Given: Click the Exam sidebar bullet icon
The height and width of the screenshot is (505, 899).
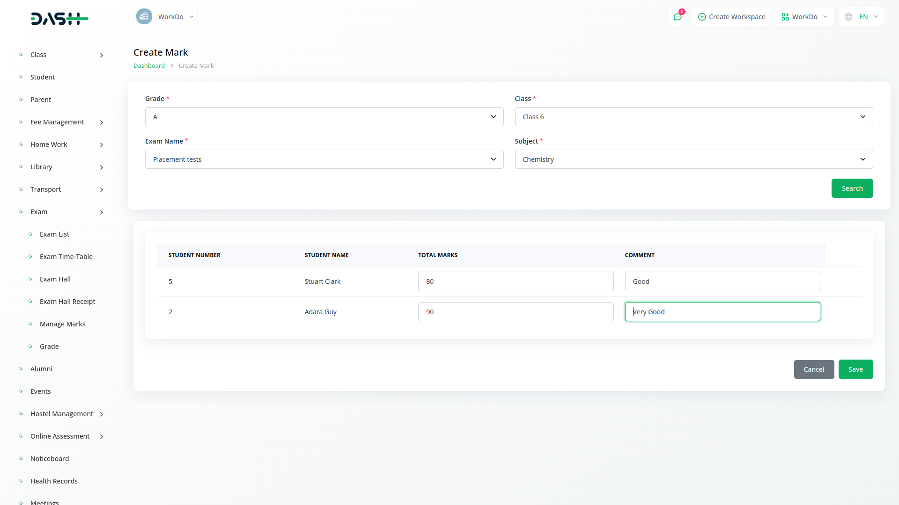Looking at the screenshot, I should [21, 212].
